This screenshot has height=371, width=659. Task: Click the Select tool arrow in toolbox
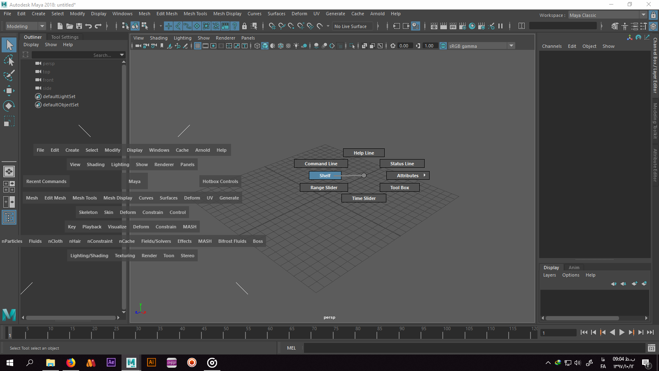click(x=9, y=45)
